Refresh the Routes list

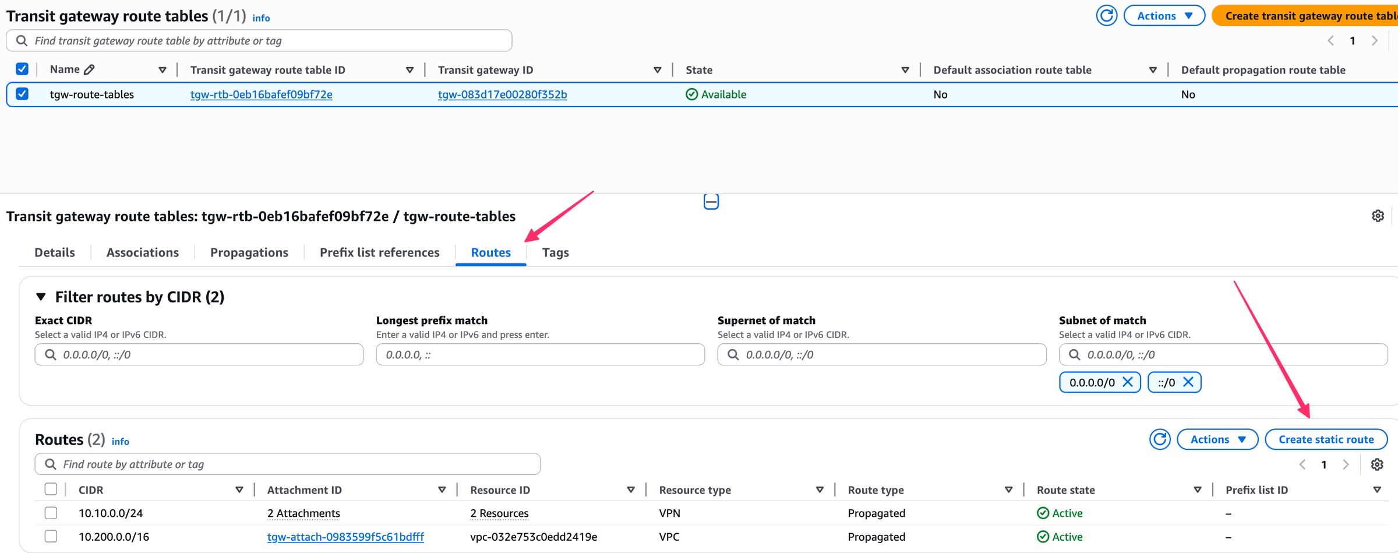click(x=1160, y=439)
